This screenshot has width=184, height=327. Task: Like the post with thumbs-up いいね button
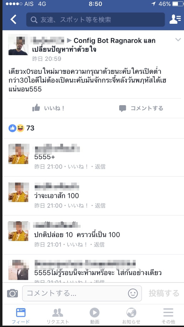click(x=48, y=108)
